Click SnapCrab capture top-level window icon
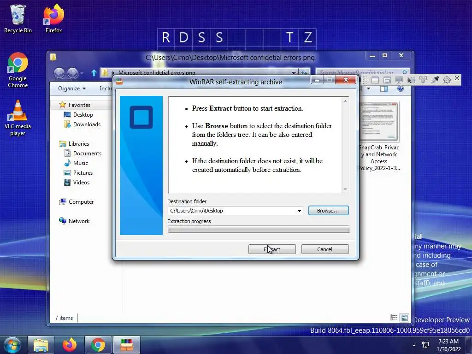The width and height of the screenshot is (472, 354). tap(387, 80)
